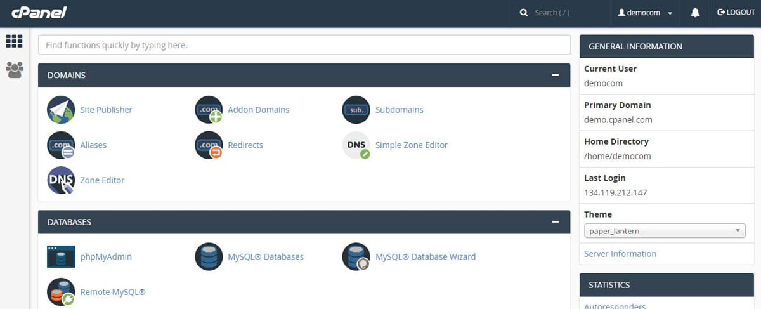Viewport: 761px width, 309px height.
Task: Click the Addon Domains icon
Action: point(209,110)
